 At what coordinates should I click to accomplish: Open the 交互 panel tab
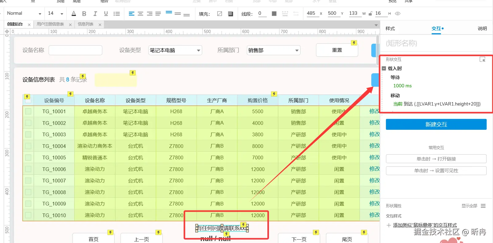pos(436,29)
